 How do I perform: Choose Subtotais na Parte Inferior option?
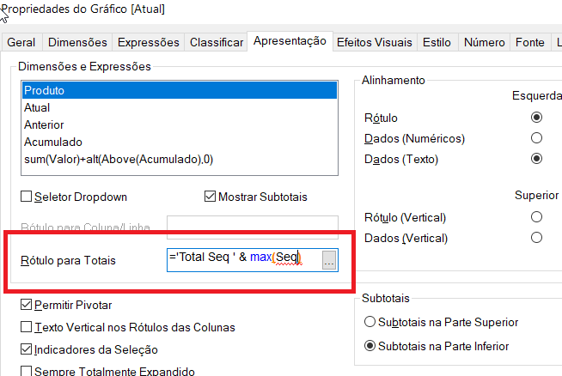370,346
